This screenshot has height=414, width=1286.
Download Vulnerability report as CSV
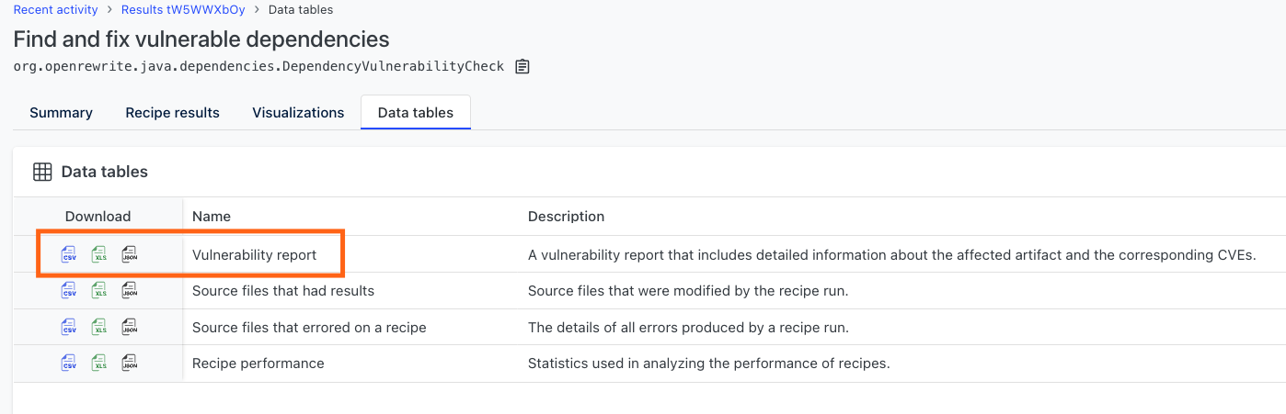[69, 254]
